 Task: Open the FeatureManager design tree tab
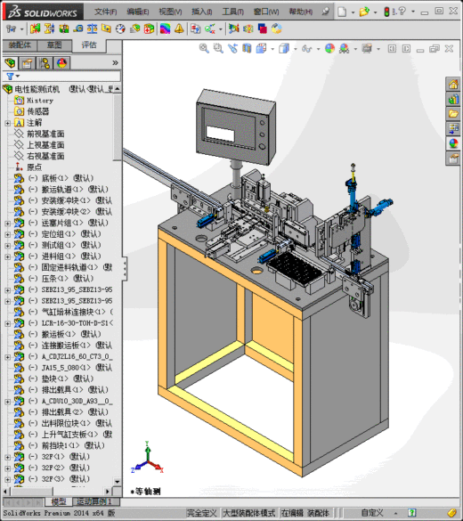click(11, 63)
